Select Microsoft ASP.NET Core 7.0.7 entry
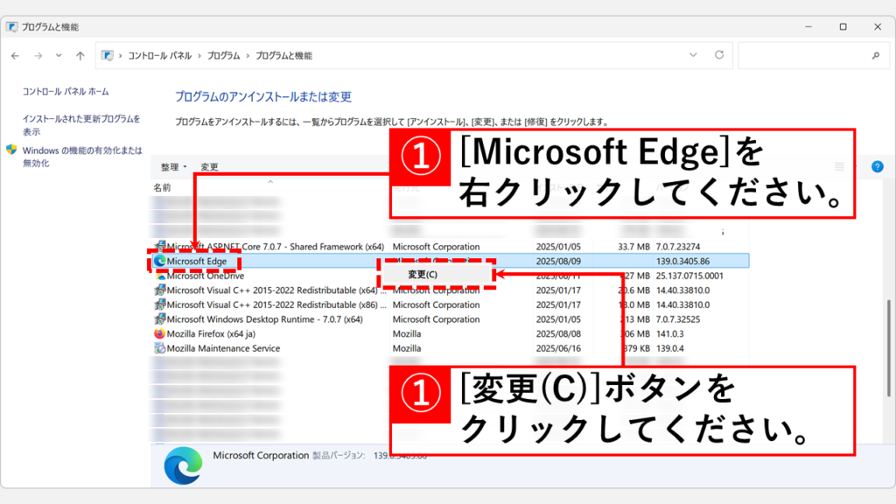 tap(276, 247)
